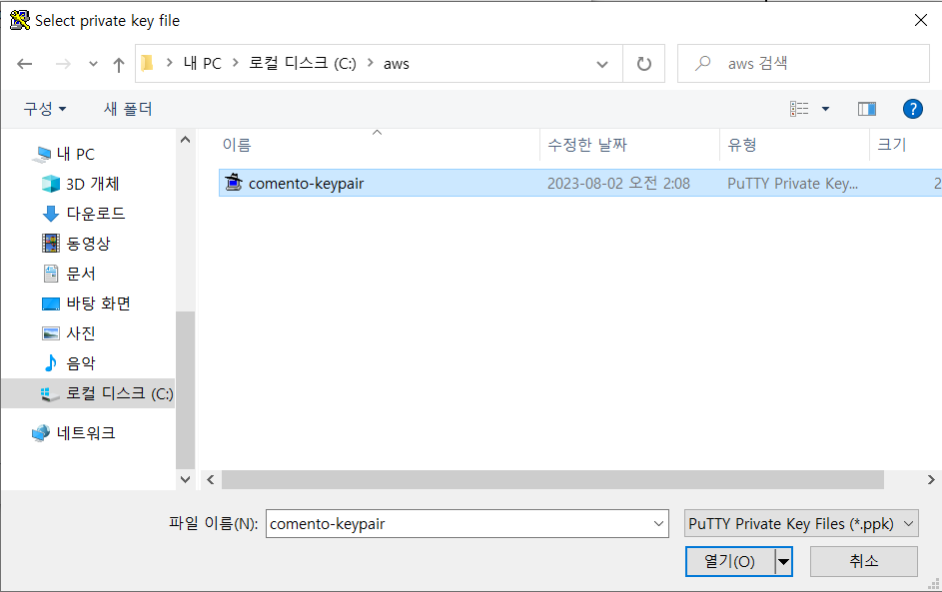Sort by 유형 column header

coord(742,145)
